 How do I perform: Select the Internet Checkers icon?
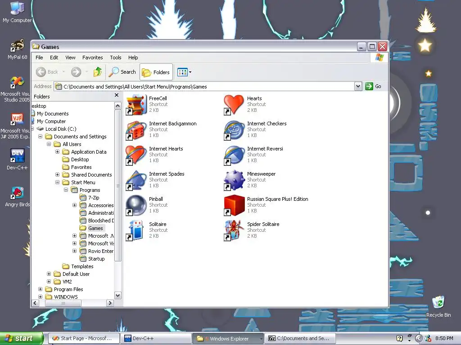tap(234, 130)
